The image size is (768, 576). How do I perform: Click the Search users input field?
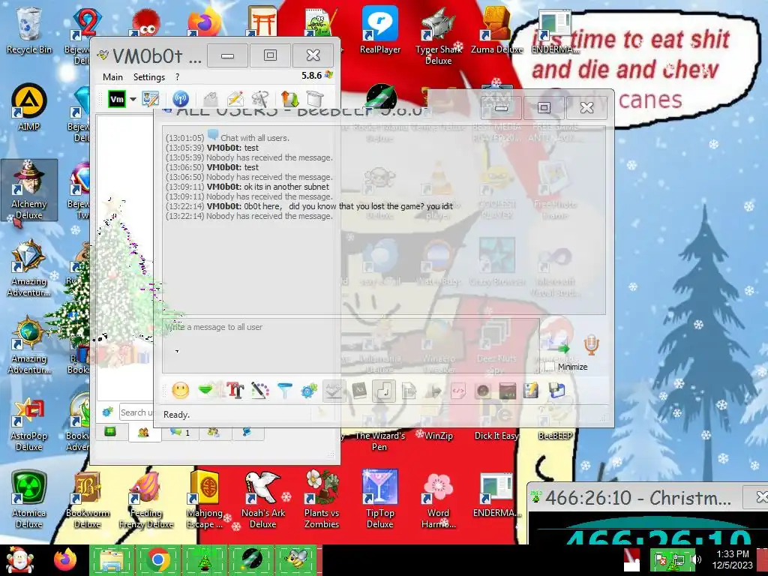[137, 412]
